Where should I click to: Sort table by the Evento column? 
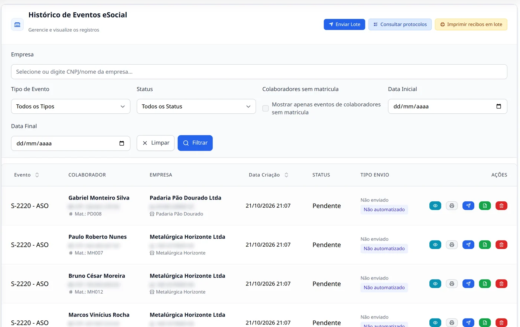[x=26, y=175]
